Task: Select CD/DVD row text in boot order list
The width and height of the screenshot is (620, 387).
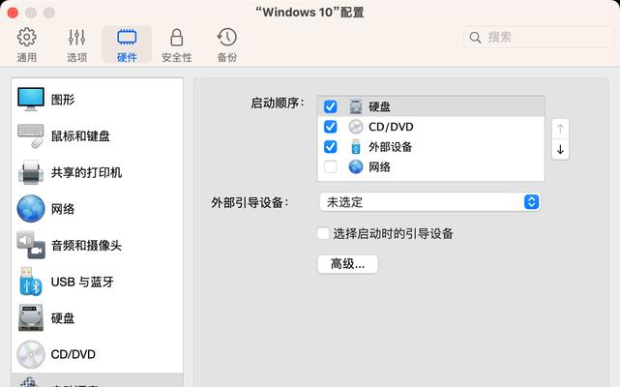Action: click(x=391, y=127)
